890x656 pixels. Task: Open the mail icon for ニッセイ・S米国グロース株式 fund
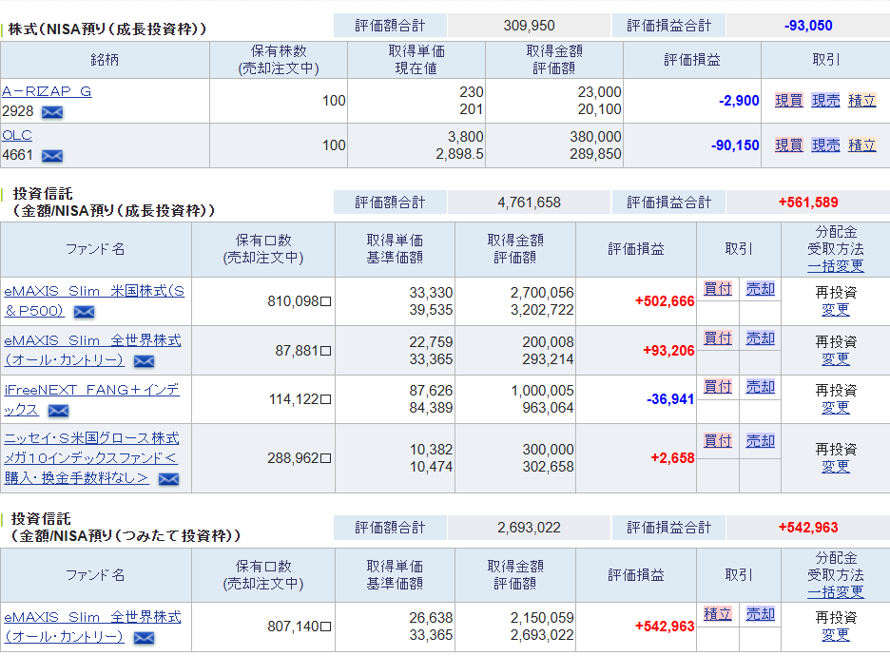tap(168, 479)
